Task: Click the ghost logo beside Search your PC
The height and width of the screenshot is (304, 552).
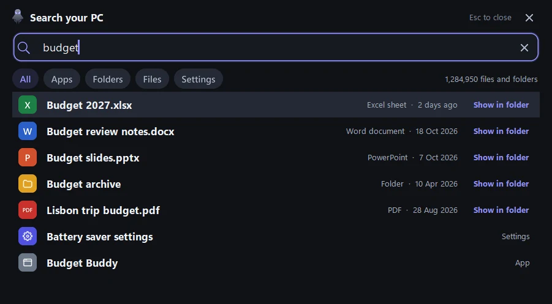Action: [x=18, y=17]
